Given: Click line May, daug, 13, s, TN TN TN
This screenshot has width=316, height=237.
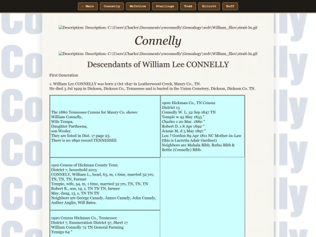Looking at the screenshot, I should click(75, 194).
